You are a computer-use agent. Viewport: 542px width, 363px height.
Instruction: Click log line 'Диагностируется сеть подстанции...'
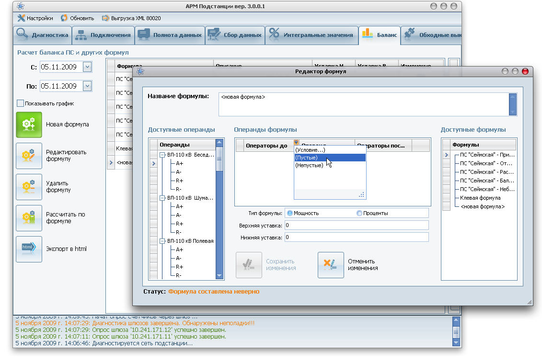point(104,343)
